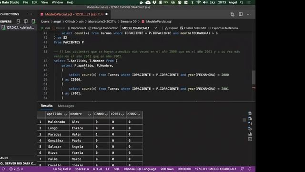
Task: Open the MODELOPARCIAL1 database dropdown
Action: pos(140,28)
